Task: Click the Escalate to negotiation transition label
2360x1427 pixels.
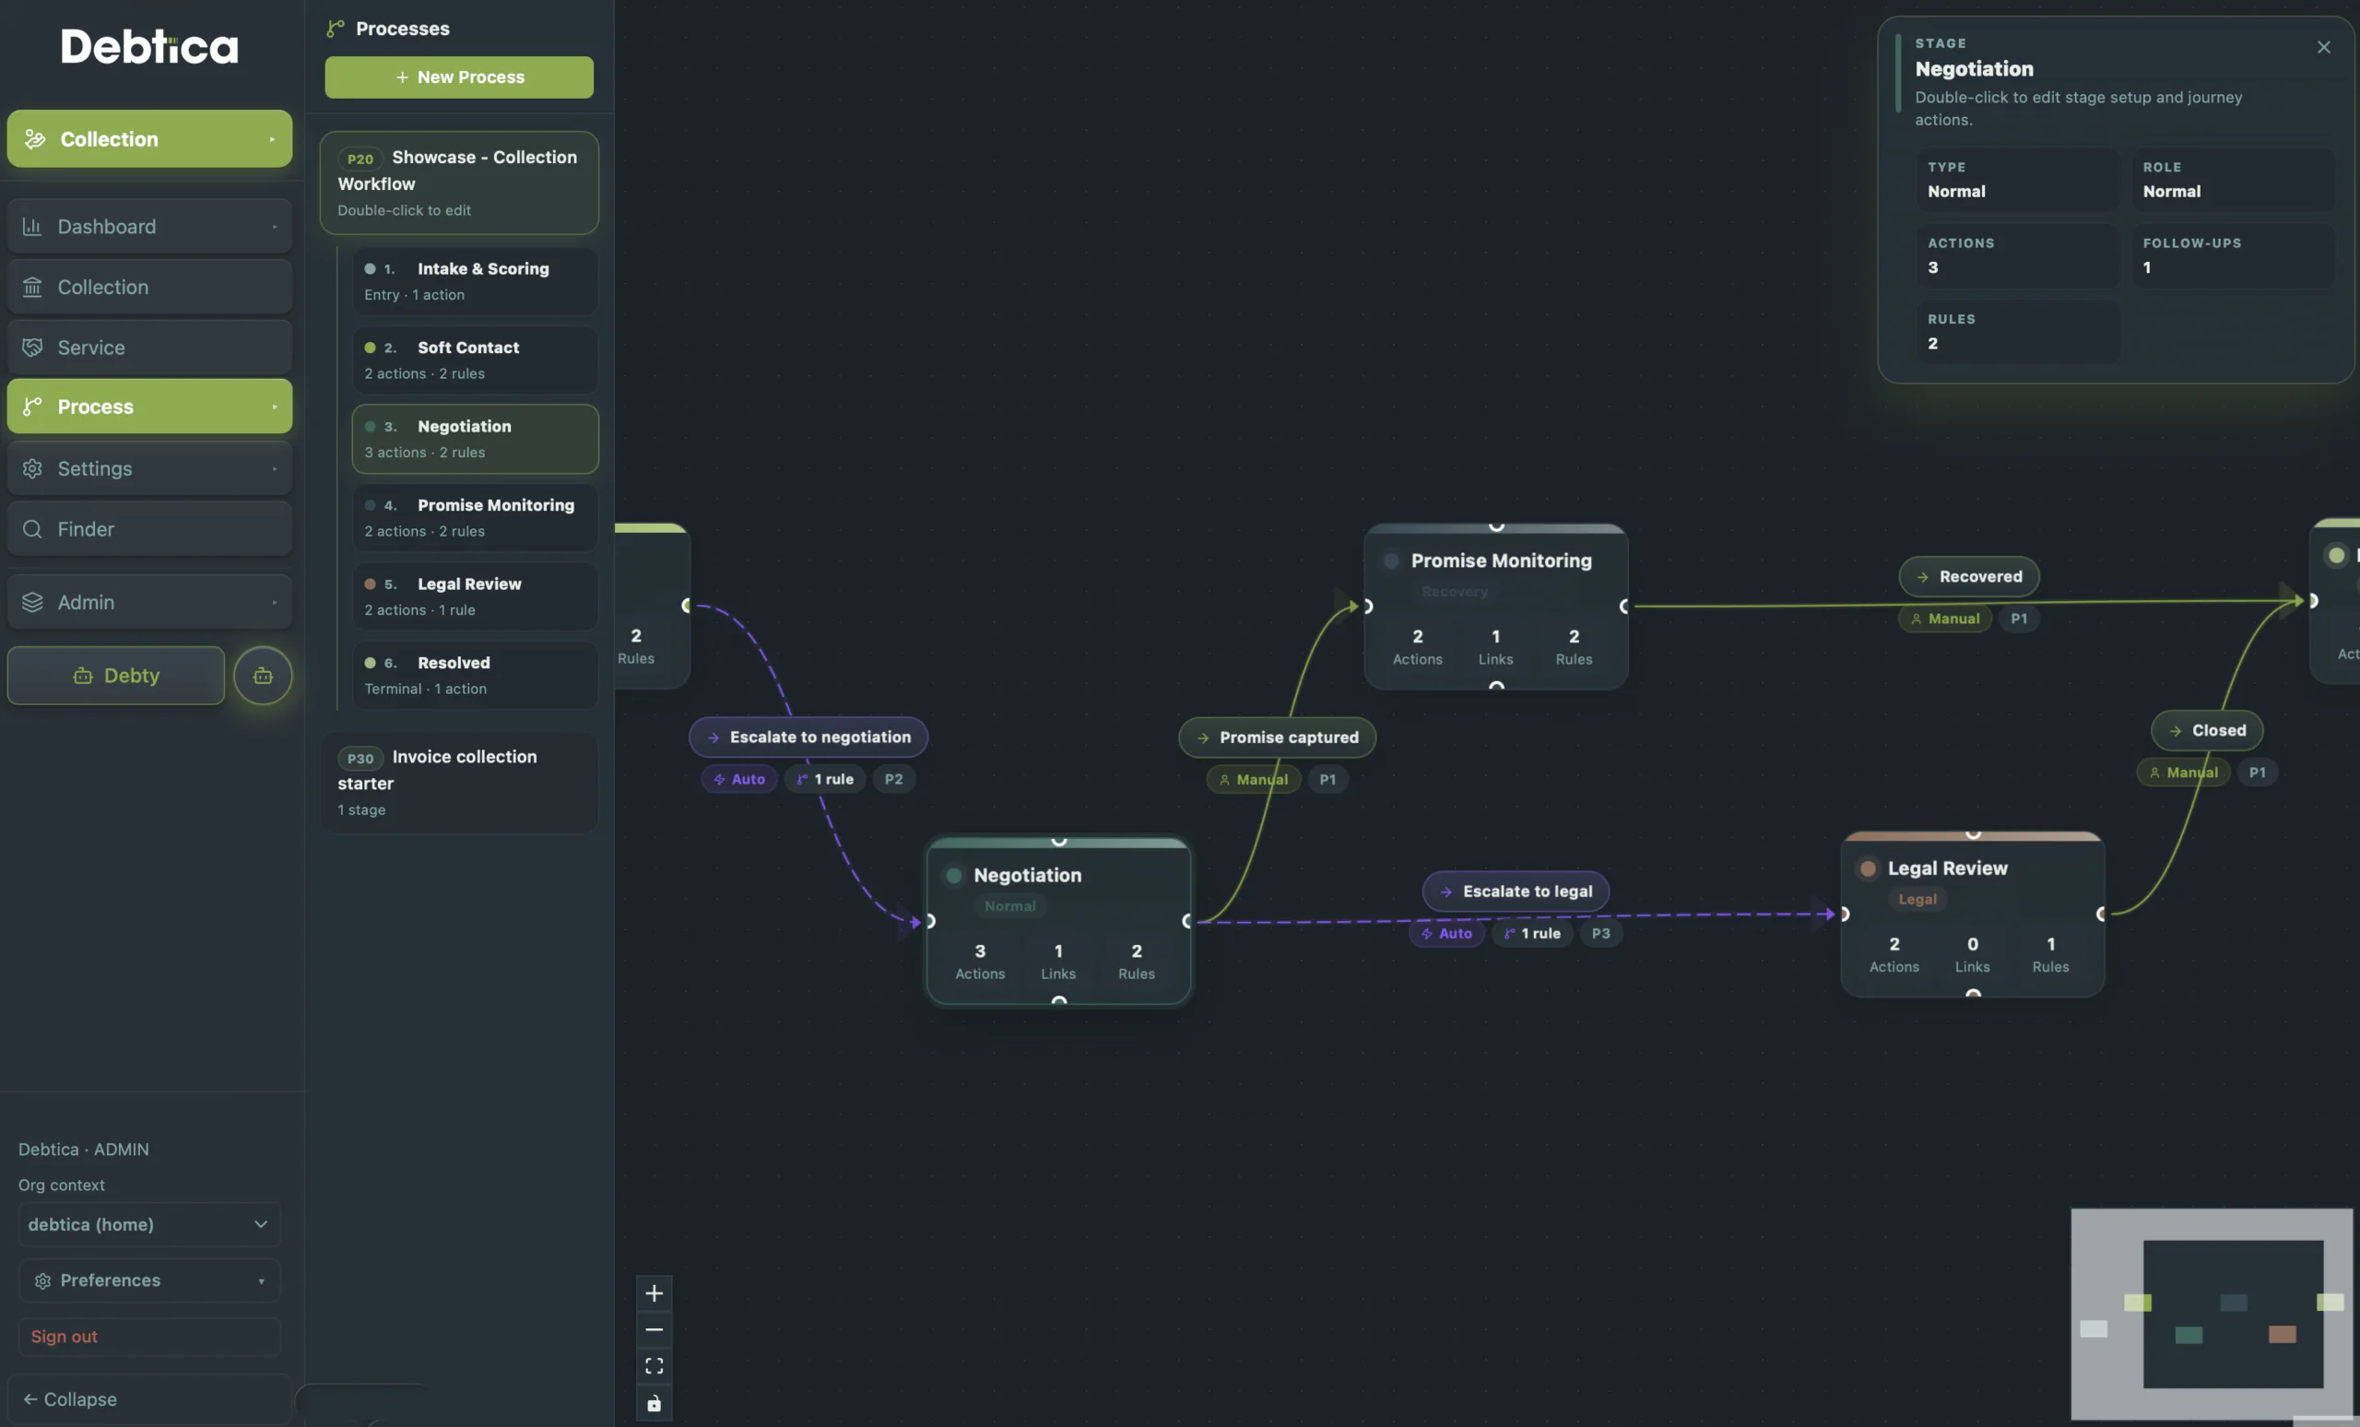Action: tap(808, 737)
